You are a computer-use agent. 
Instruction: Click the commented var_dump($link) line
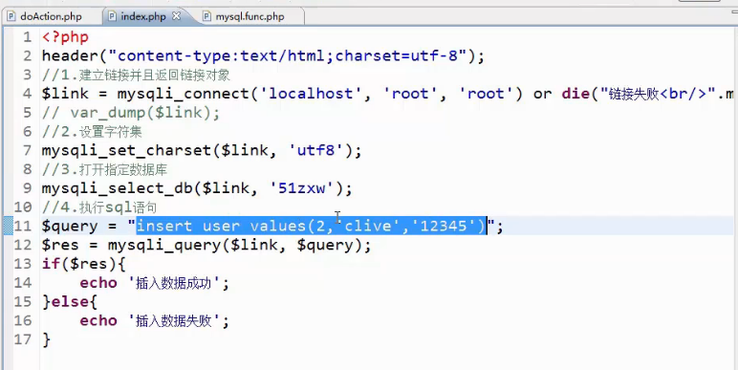(131, 113)
